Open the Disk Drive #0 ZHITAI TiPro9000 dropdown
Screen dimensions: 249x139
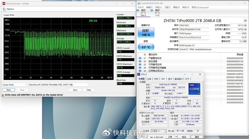[59, 85]
